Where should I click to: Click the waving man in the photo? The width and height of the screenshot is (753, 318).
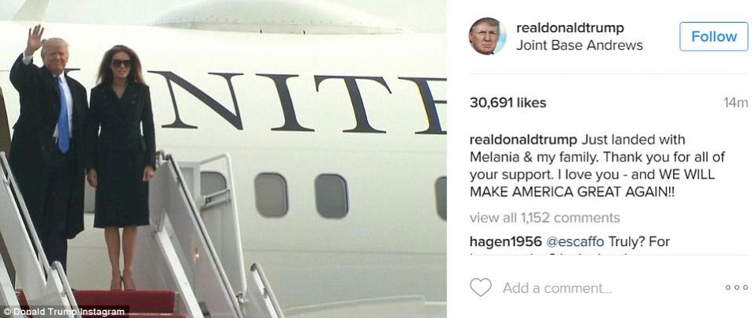pyautogui.click(x=48, y=144)
